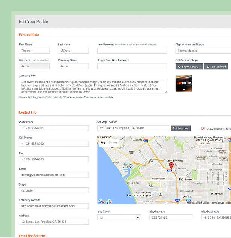This screenshot has width=231, height=238.
Task: Open the Terms of Use map link
Action: click(217, 203)
